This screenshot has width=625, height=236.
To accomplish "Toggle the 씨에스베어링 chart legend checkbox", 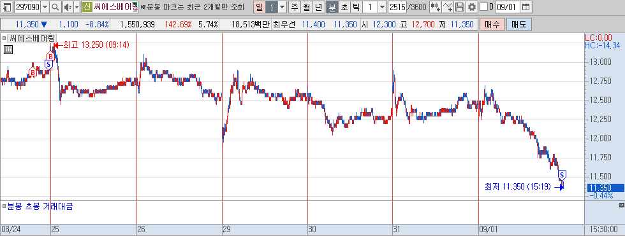I will click(4, 39).
